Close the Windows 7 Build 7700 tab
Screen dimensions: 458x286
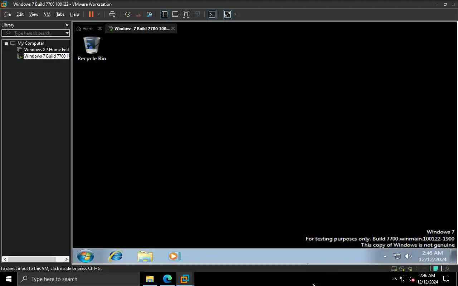pos(173,29)
